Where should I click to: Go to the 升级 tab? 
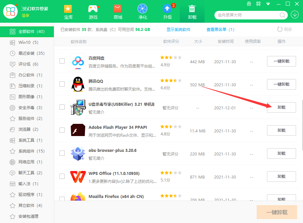pos(167,12)
